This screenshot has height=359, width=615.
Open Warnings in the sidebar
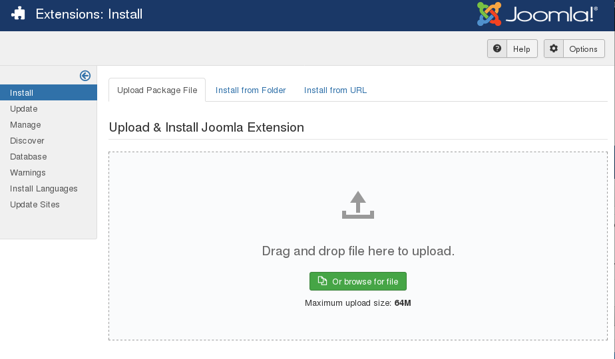pos(28,173)
